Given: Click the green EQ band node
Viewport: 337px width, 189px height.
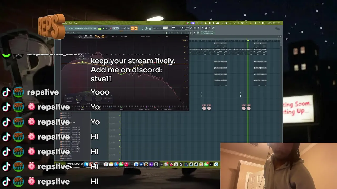Looking at the screenshot, I should click(121, 74).
